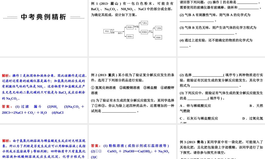The image size is (265, 159).
Task: Click reagent '②硫酸铜溶液' in 例2
Action: (x=130, y=88)
